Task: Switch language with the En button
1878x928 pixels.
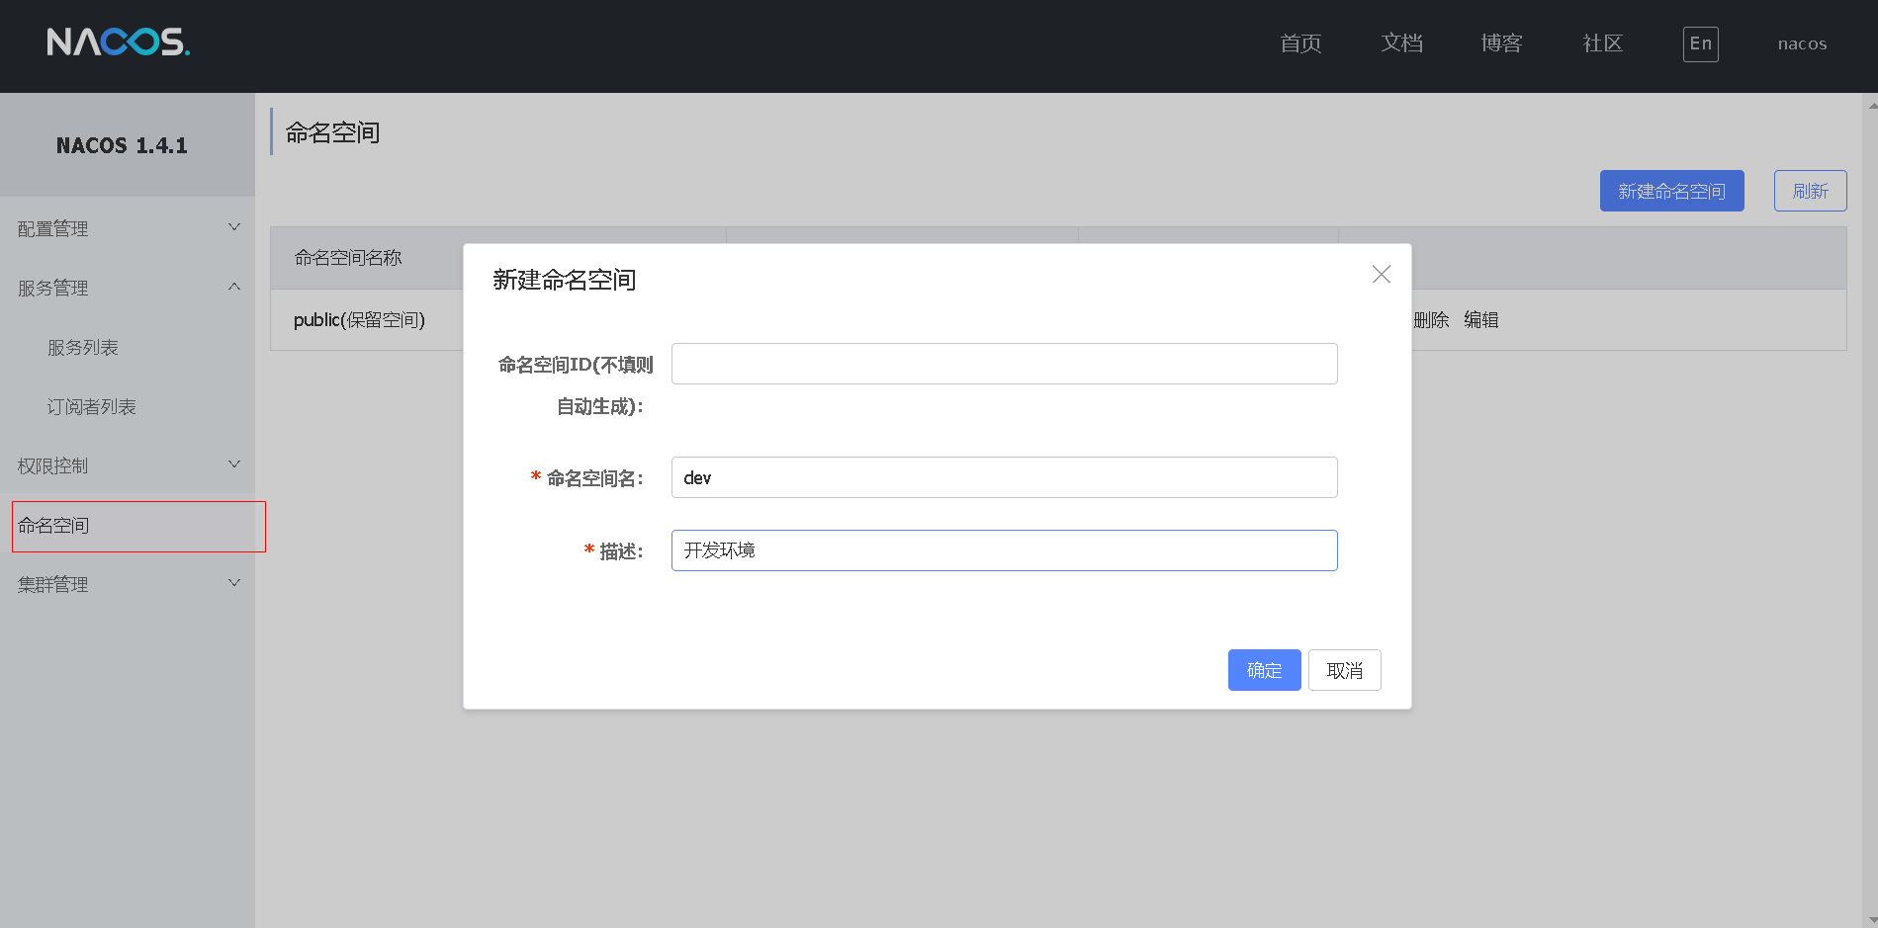Action: pyautogui.click(x=1700, y=43)
